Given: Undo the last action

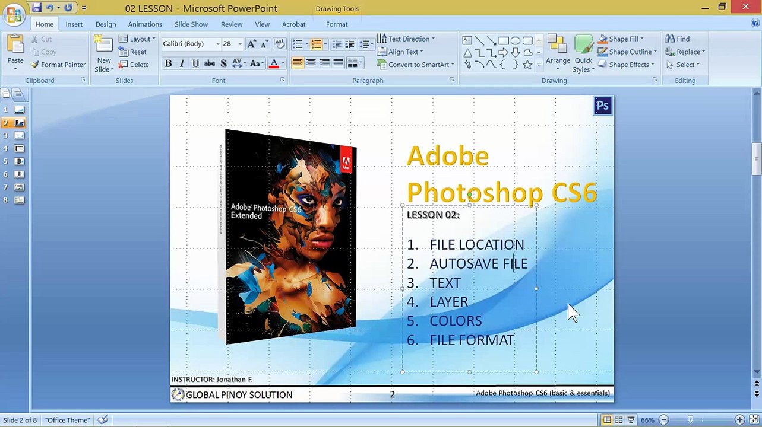Looking at the screenshot, I should [50, 8].
